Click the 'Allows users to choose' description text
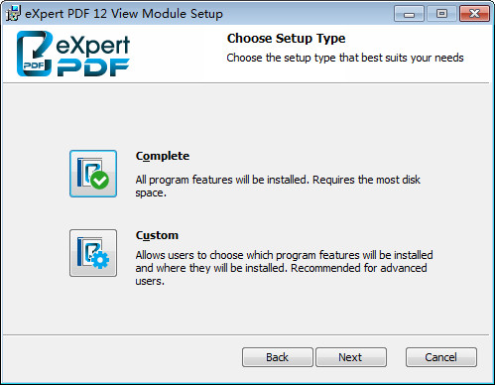 coord(284,268)
